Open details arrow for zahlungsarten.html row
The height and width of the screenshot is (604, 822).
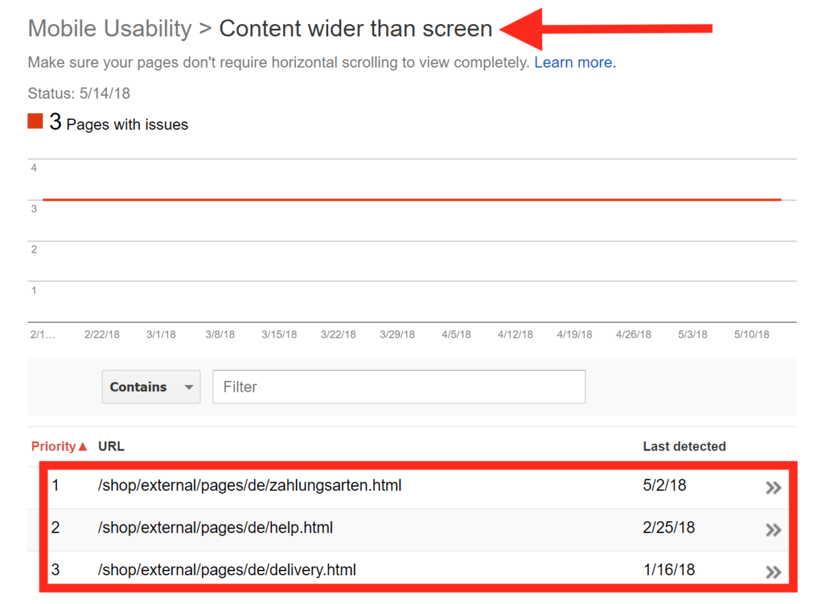(773, 488)
